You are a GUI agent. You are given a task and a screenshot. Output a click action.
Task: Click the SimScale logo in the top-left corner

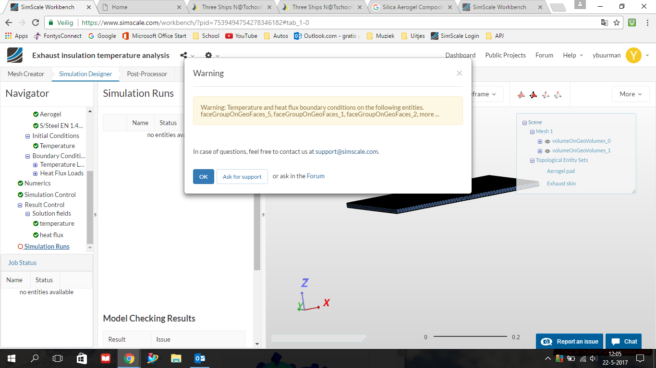[14, 55]
